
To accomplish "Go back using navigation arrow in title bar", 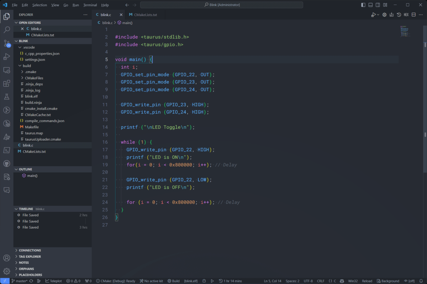I will point(127,5).
